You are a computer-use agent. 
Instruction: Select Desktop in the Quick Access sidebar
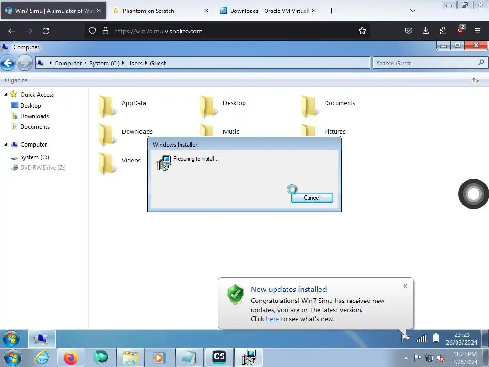tap(31, 106)
